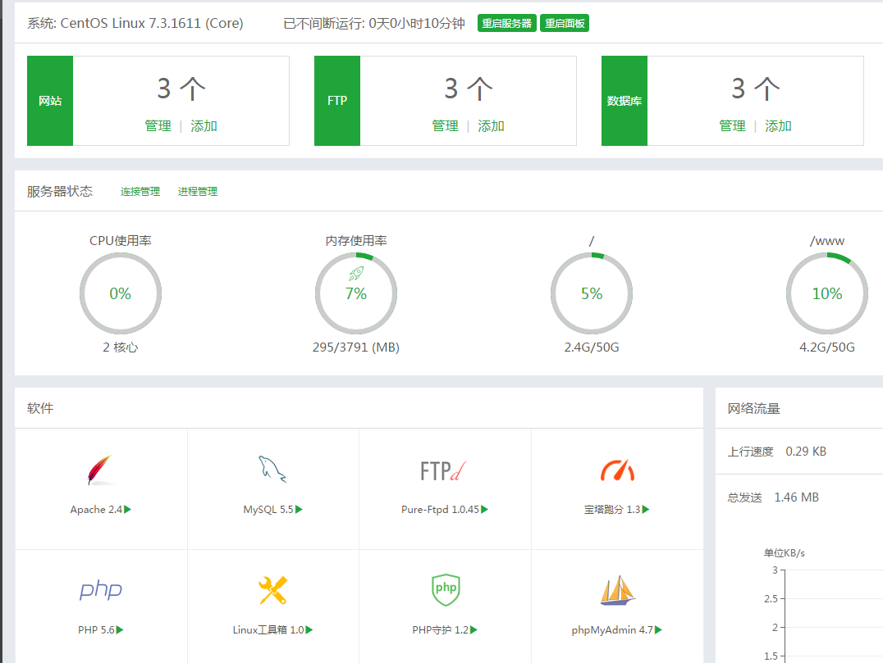Click the Linux工具箱 wrench icon

(272, 590)
